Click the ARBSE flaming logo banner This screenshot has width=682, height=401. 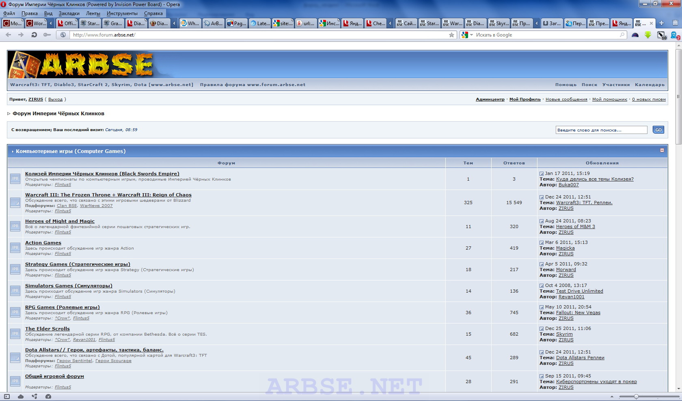click(x=81, y=65)
